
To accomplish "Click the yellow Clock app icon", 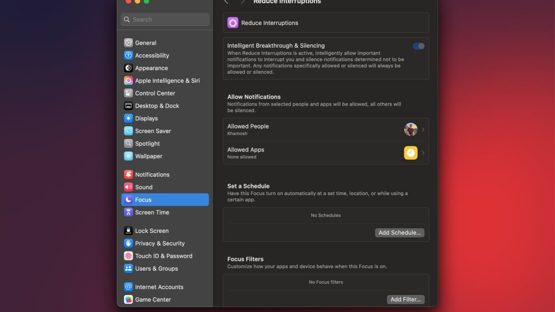I will pos(410,153).
